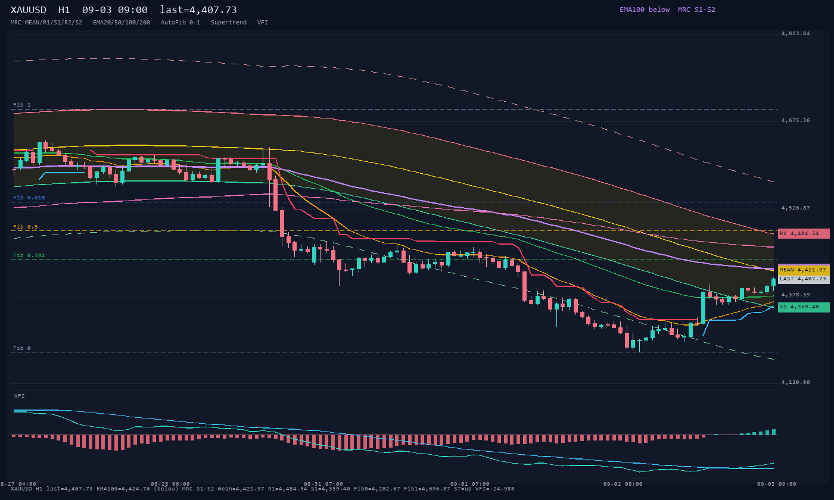Click the purple EMA100 below status text
The image size is (834, 500).
(x=645, y=10)
